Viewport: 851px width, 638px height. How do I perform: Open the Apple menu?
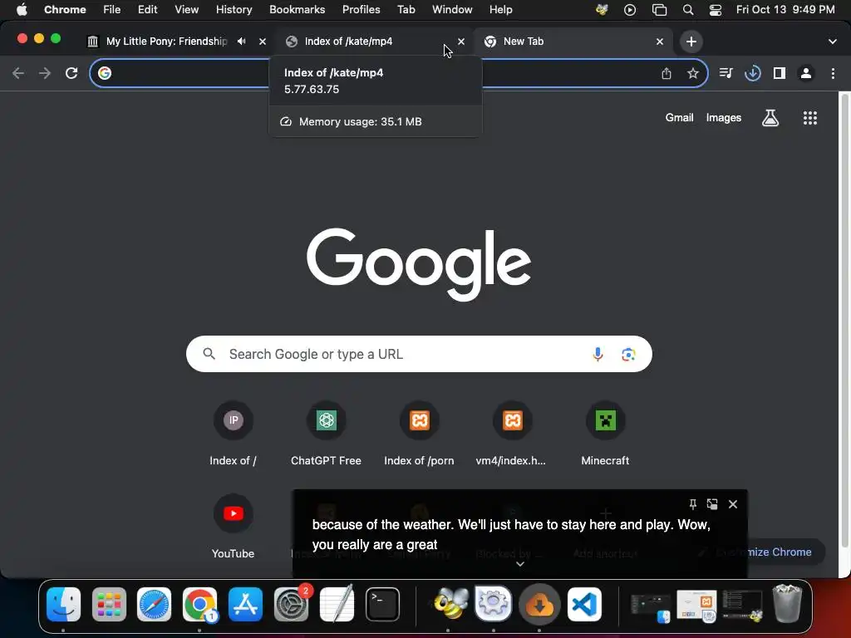point(22,10)
